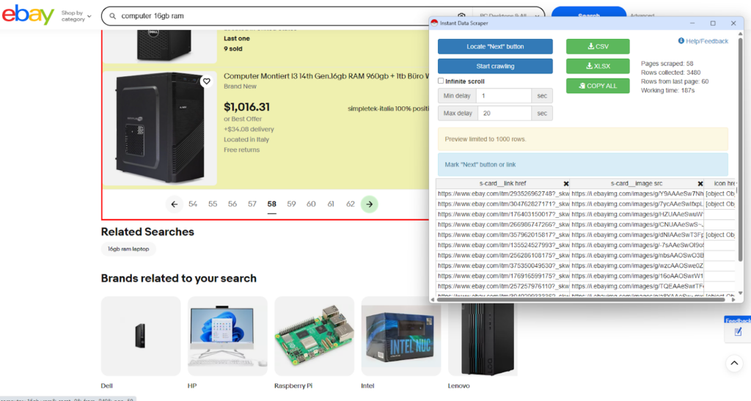Download scraped data as CSV
This screenshot has height=401, width=751.
(598, 46)
